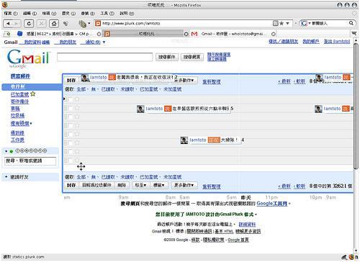Open the tab list icon at the tab bar end

pyautogui.click(x=354, y=33)
